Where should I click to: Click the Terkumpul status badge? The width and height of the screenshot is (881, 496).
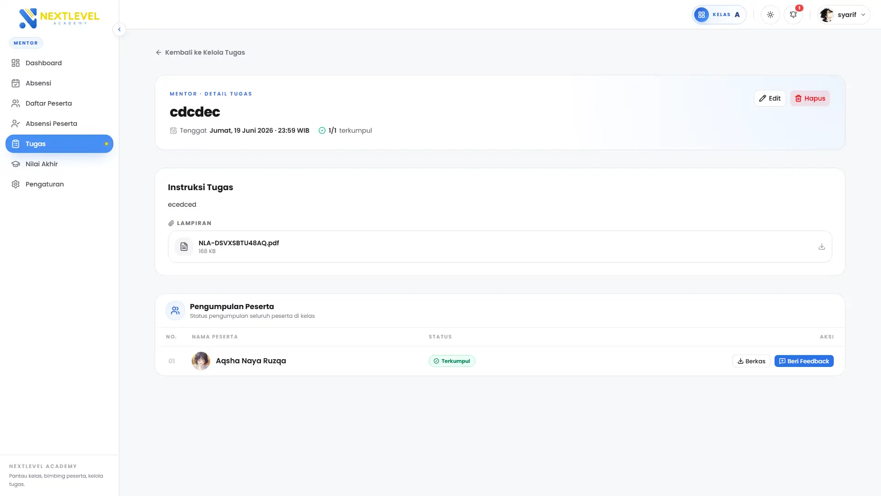(x=452, y=361)
